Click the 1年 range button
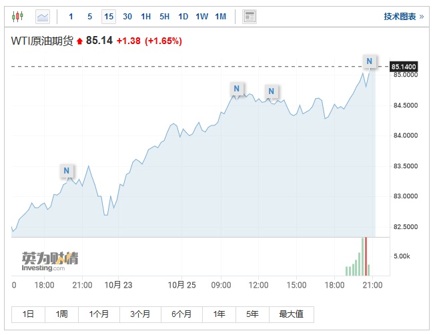433x335 pixels. pyautogui.click(x=219, y=314)
